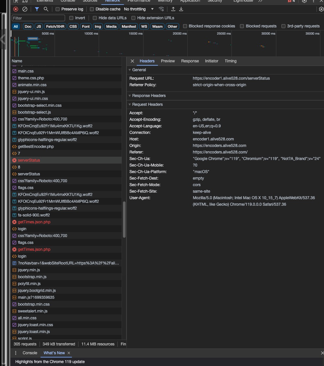324x366 pixels.
Task: Switch to the Preview tab
Action: point(168,61)
